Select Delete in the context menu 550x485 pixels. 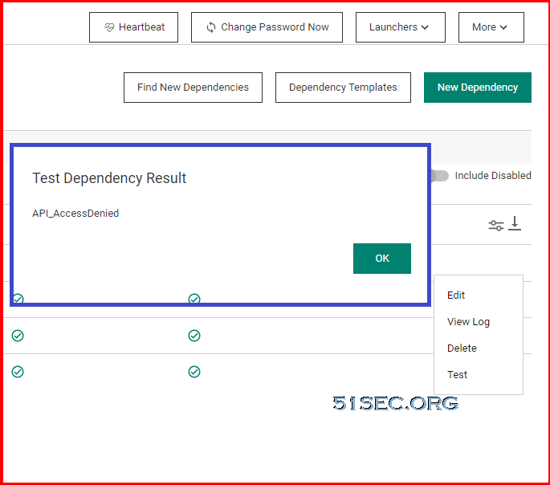pyautogui.click(x=462, y=348)
